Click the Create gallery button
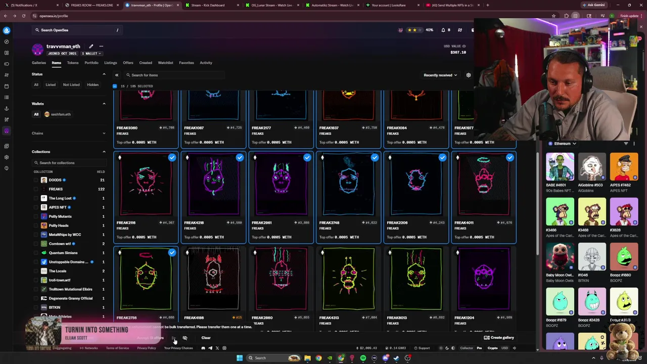647x364 pixels. click(499, 338)
